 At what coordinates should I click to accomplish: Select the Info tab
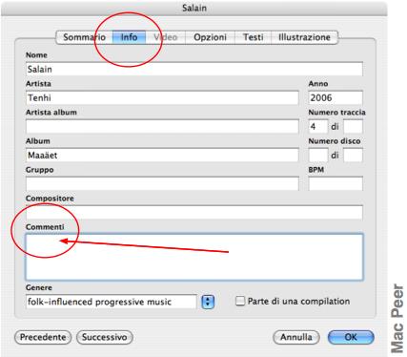click(x=129, y=37)
